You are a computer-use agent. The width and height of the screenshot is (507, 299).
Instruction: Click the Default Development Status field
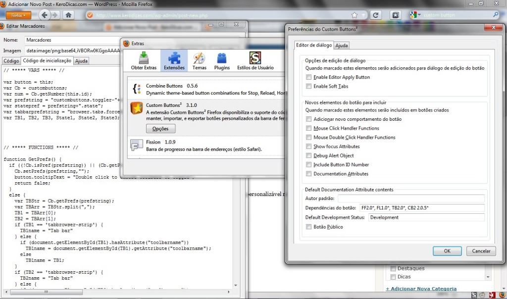pos(426,217)
